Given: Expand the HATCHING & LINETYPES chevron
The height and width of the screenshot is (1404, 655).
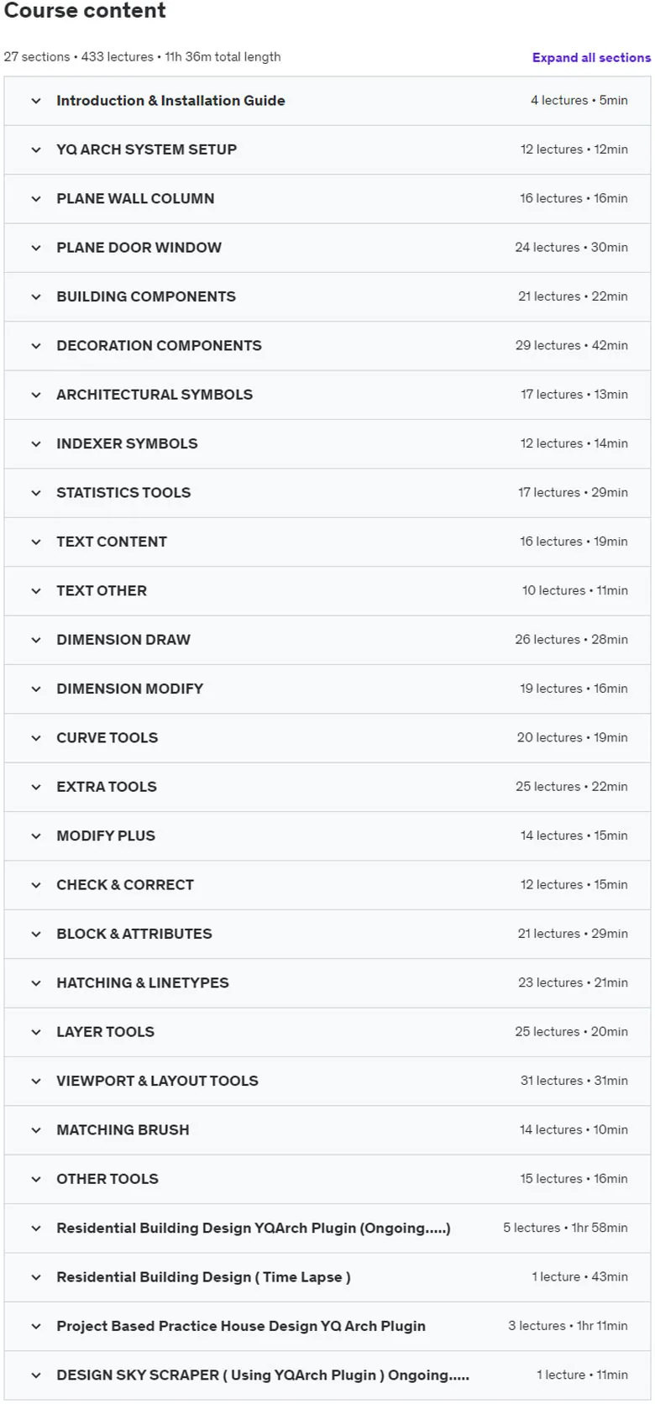Looking at the screenshot, I should (36, 983).
